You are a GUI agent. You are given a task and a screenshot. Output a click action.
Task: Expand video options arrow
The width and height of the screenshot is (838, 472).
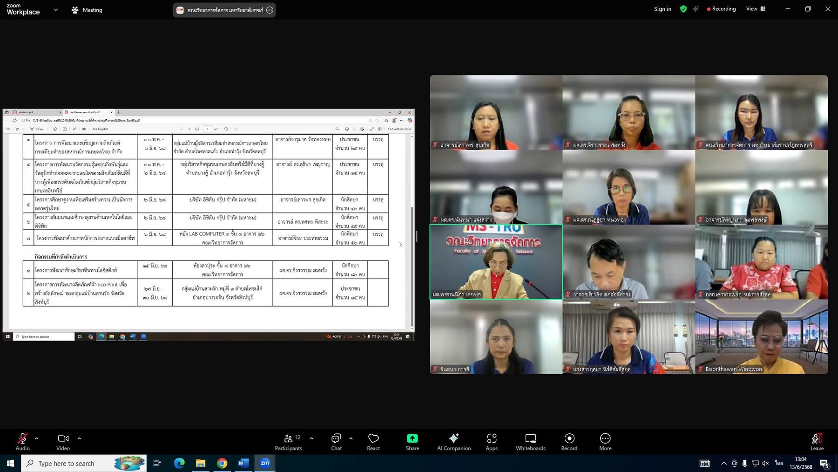coord(80,438)
